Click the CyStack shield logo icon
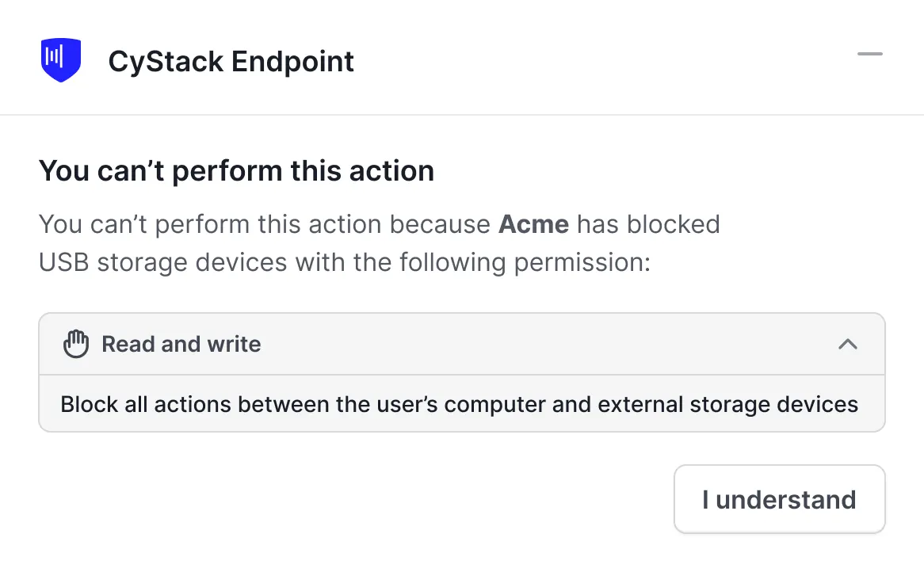Screen dimensions: 924x572 pos(61,60)
